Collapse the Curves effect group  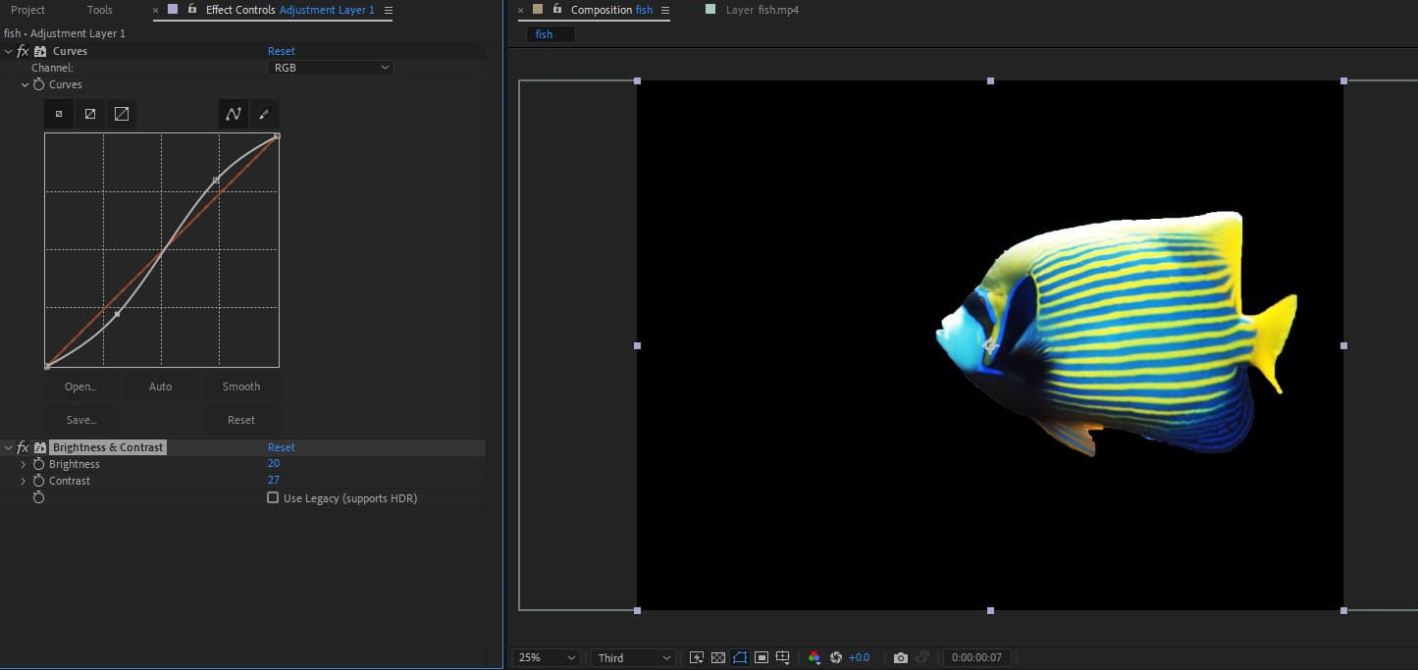(9, 51)
